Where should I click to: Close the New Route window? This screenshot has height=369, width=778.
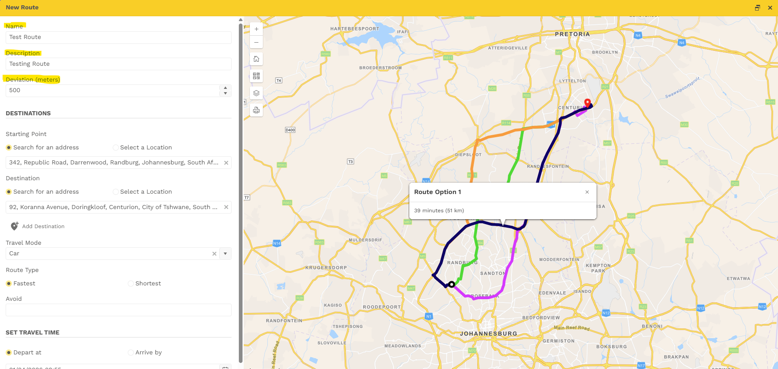pyautogui.click(x=770, y=7)
